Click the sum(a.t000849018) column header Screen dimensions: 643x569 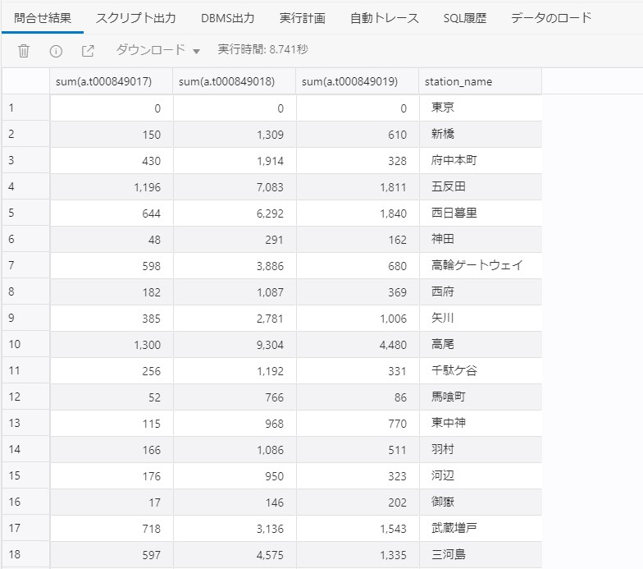pos(234,81)
